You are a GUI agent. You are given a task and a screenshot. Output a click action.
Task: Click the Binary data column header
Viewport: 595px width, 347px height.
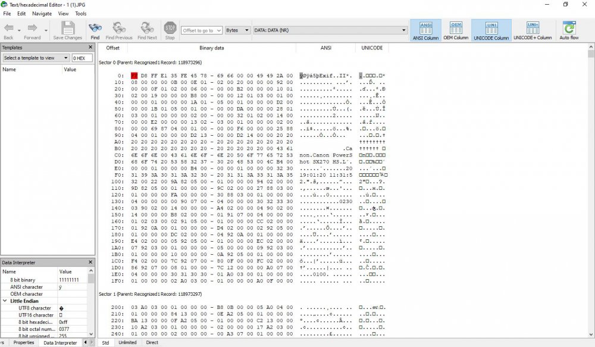coord(211,48)
